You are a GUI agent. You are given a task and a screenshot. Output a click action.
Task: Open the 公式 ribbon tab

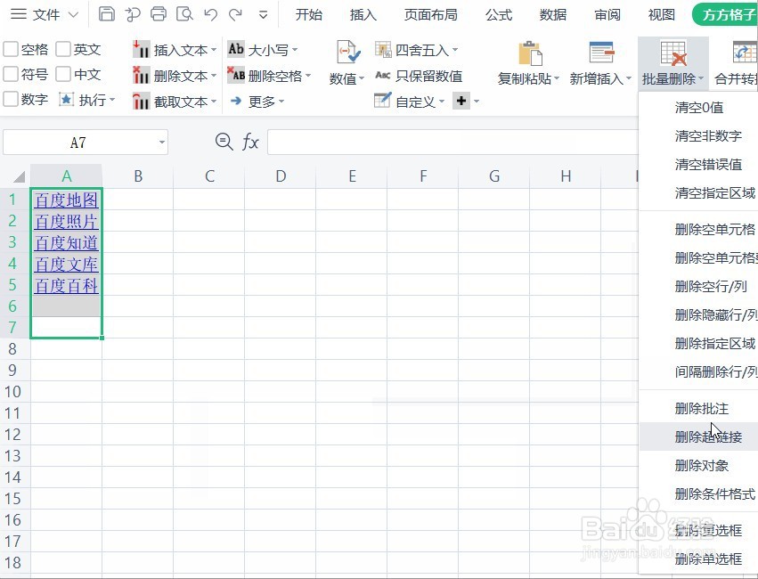499,14
